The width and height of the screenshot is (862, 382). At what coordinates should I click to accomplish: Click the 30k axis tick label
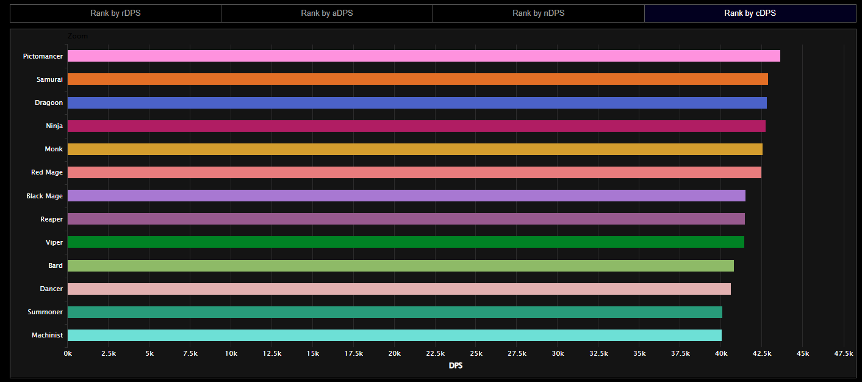[x=558, y=354]
